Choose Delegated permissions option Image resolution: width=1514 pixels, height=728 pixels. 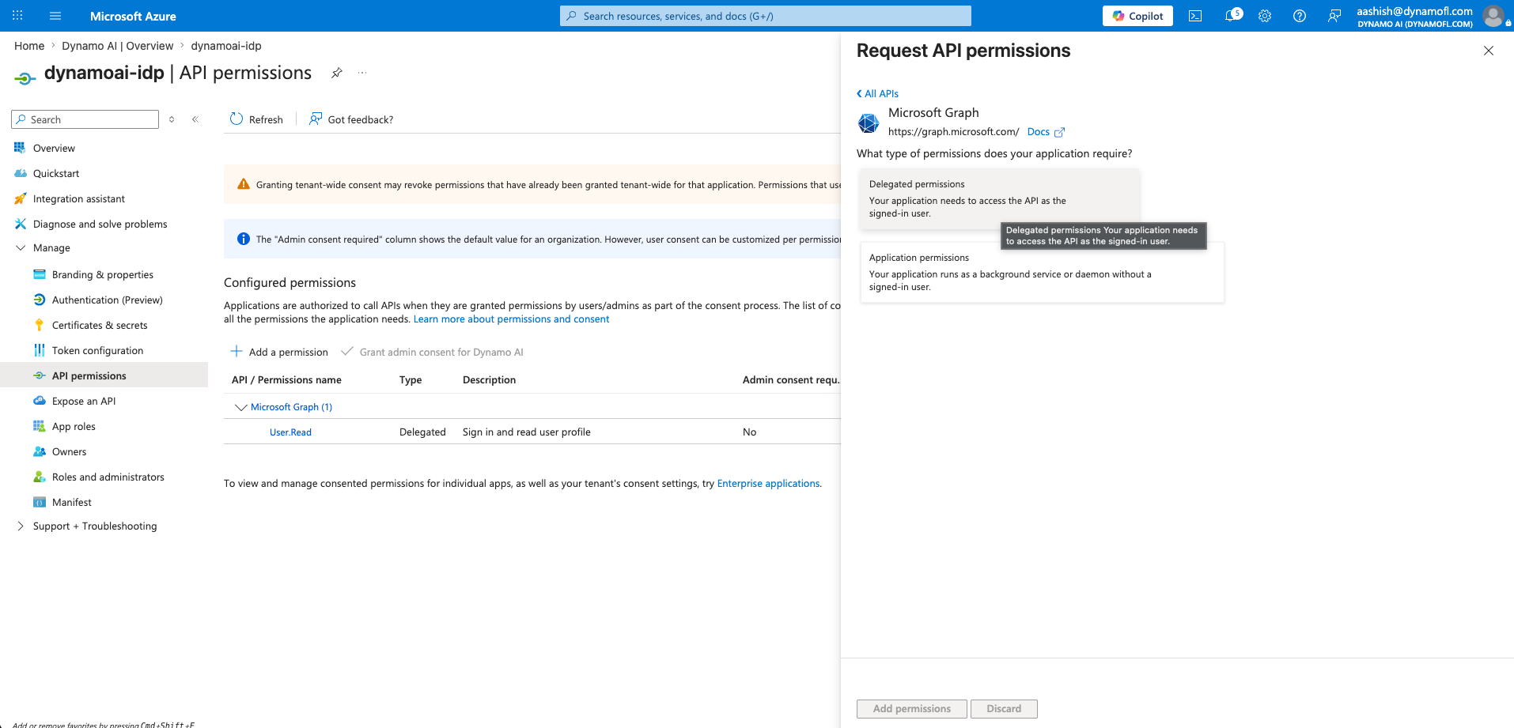point(1000,198)
